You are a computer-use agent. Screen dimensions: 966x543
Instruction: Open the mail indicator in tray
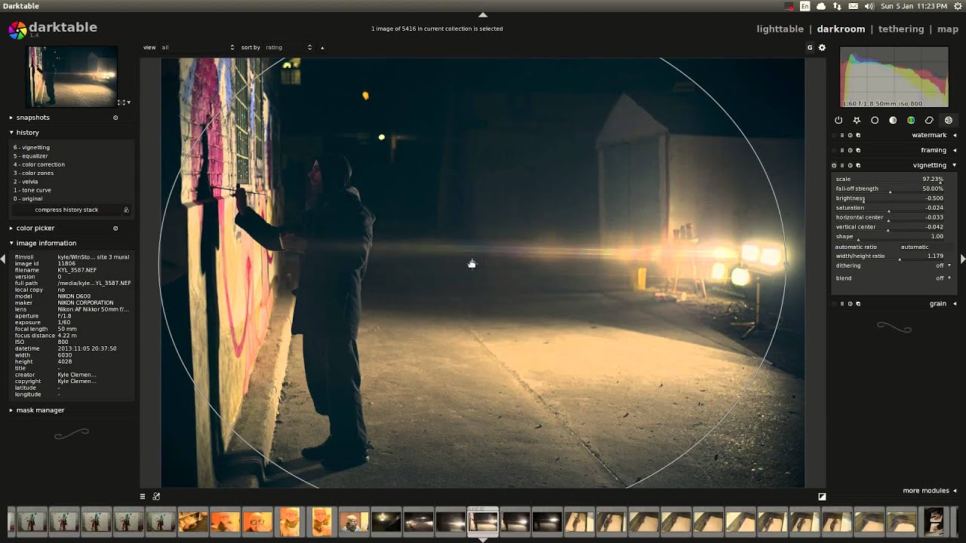pos(853,6)
